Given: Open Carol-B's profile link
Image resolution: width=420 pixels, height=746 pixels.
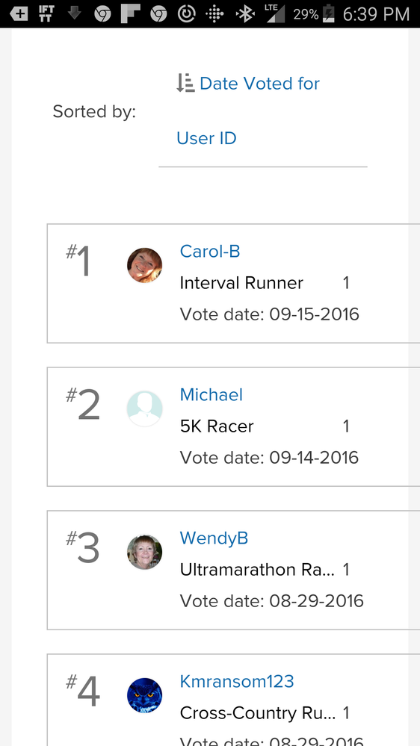Looking at the screenshot, I should (x=209, y=251).
